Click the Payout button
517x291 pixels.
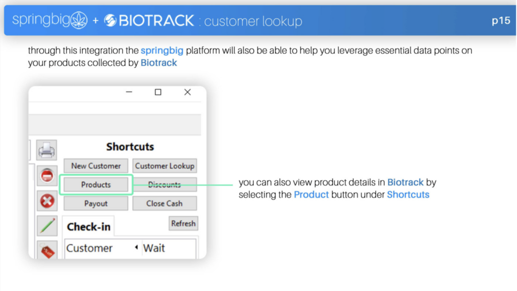tap(96, 204)
